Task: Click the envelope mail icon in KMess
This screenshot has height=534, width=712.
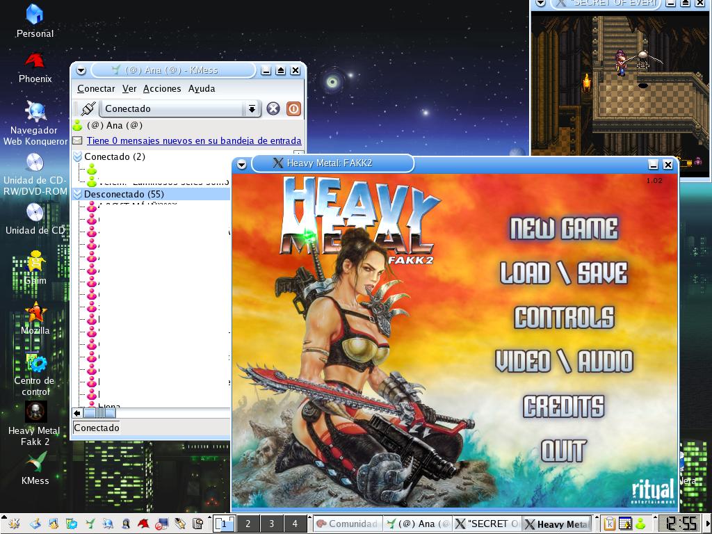Action: (78, 140)
